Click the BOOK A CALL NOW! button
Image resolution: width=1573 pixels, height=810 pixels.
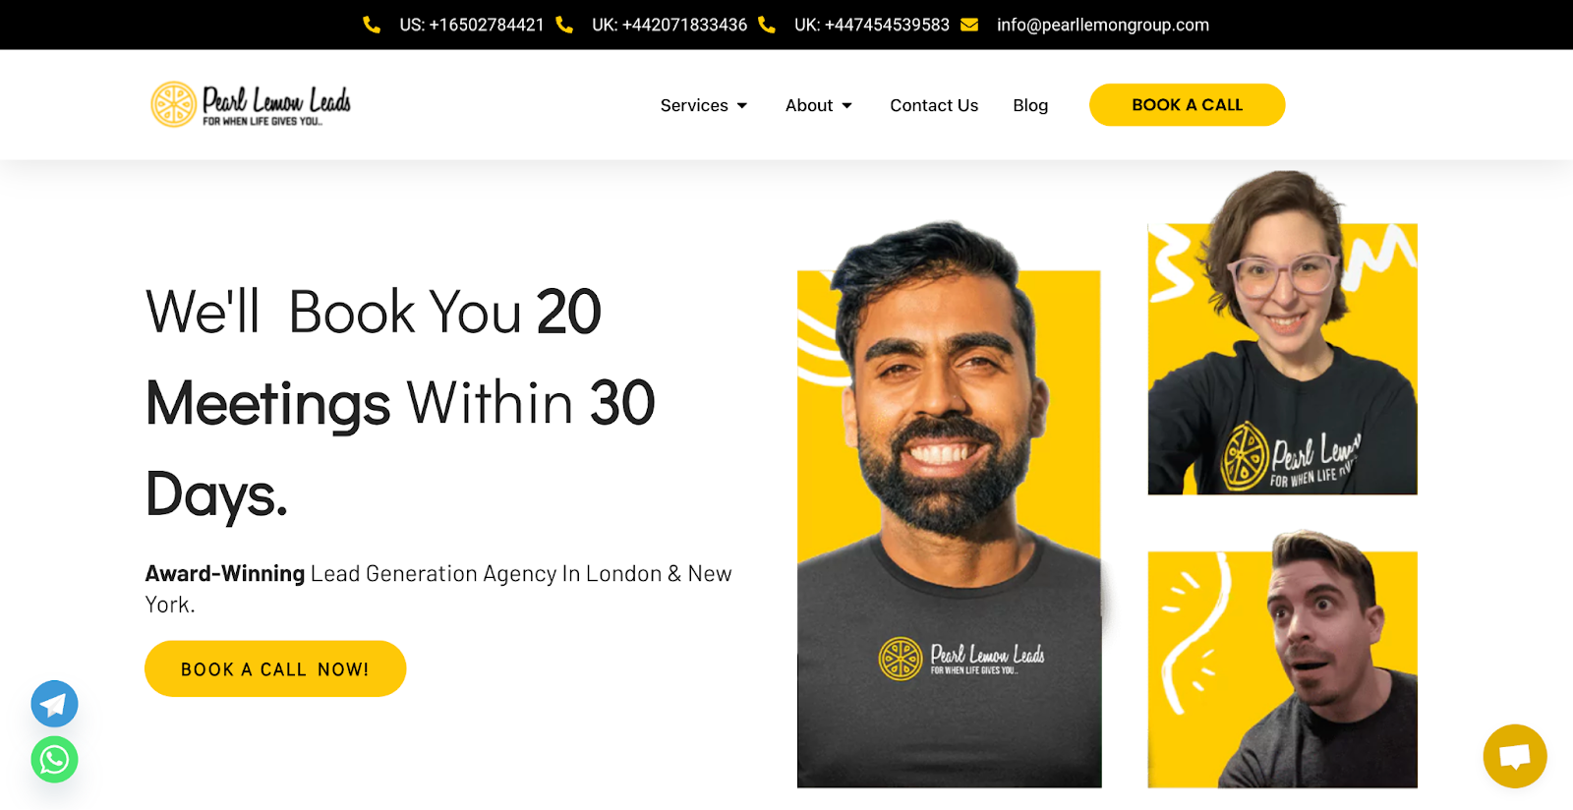tap(275, 668)
